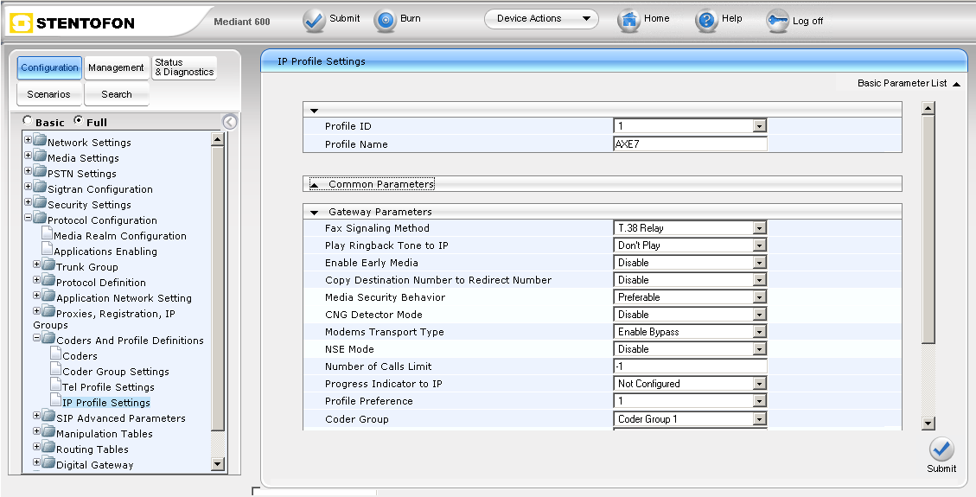Open the Status & Diagnostics tab
The height and width of the screenshot is (497, 976).
[x=184, y=67]
